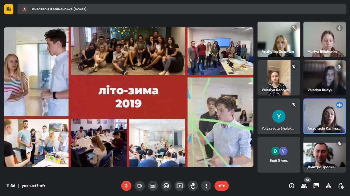Select Valeriya Rudyk's video tile

pos(325,78)
